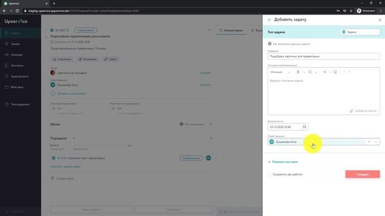Click the list icon in the description toolbar
385x216 pixels.
310,72
